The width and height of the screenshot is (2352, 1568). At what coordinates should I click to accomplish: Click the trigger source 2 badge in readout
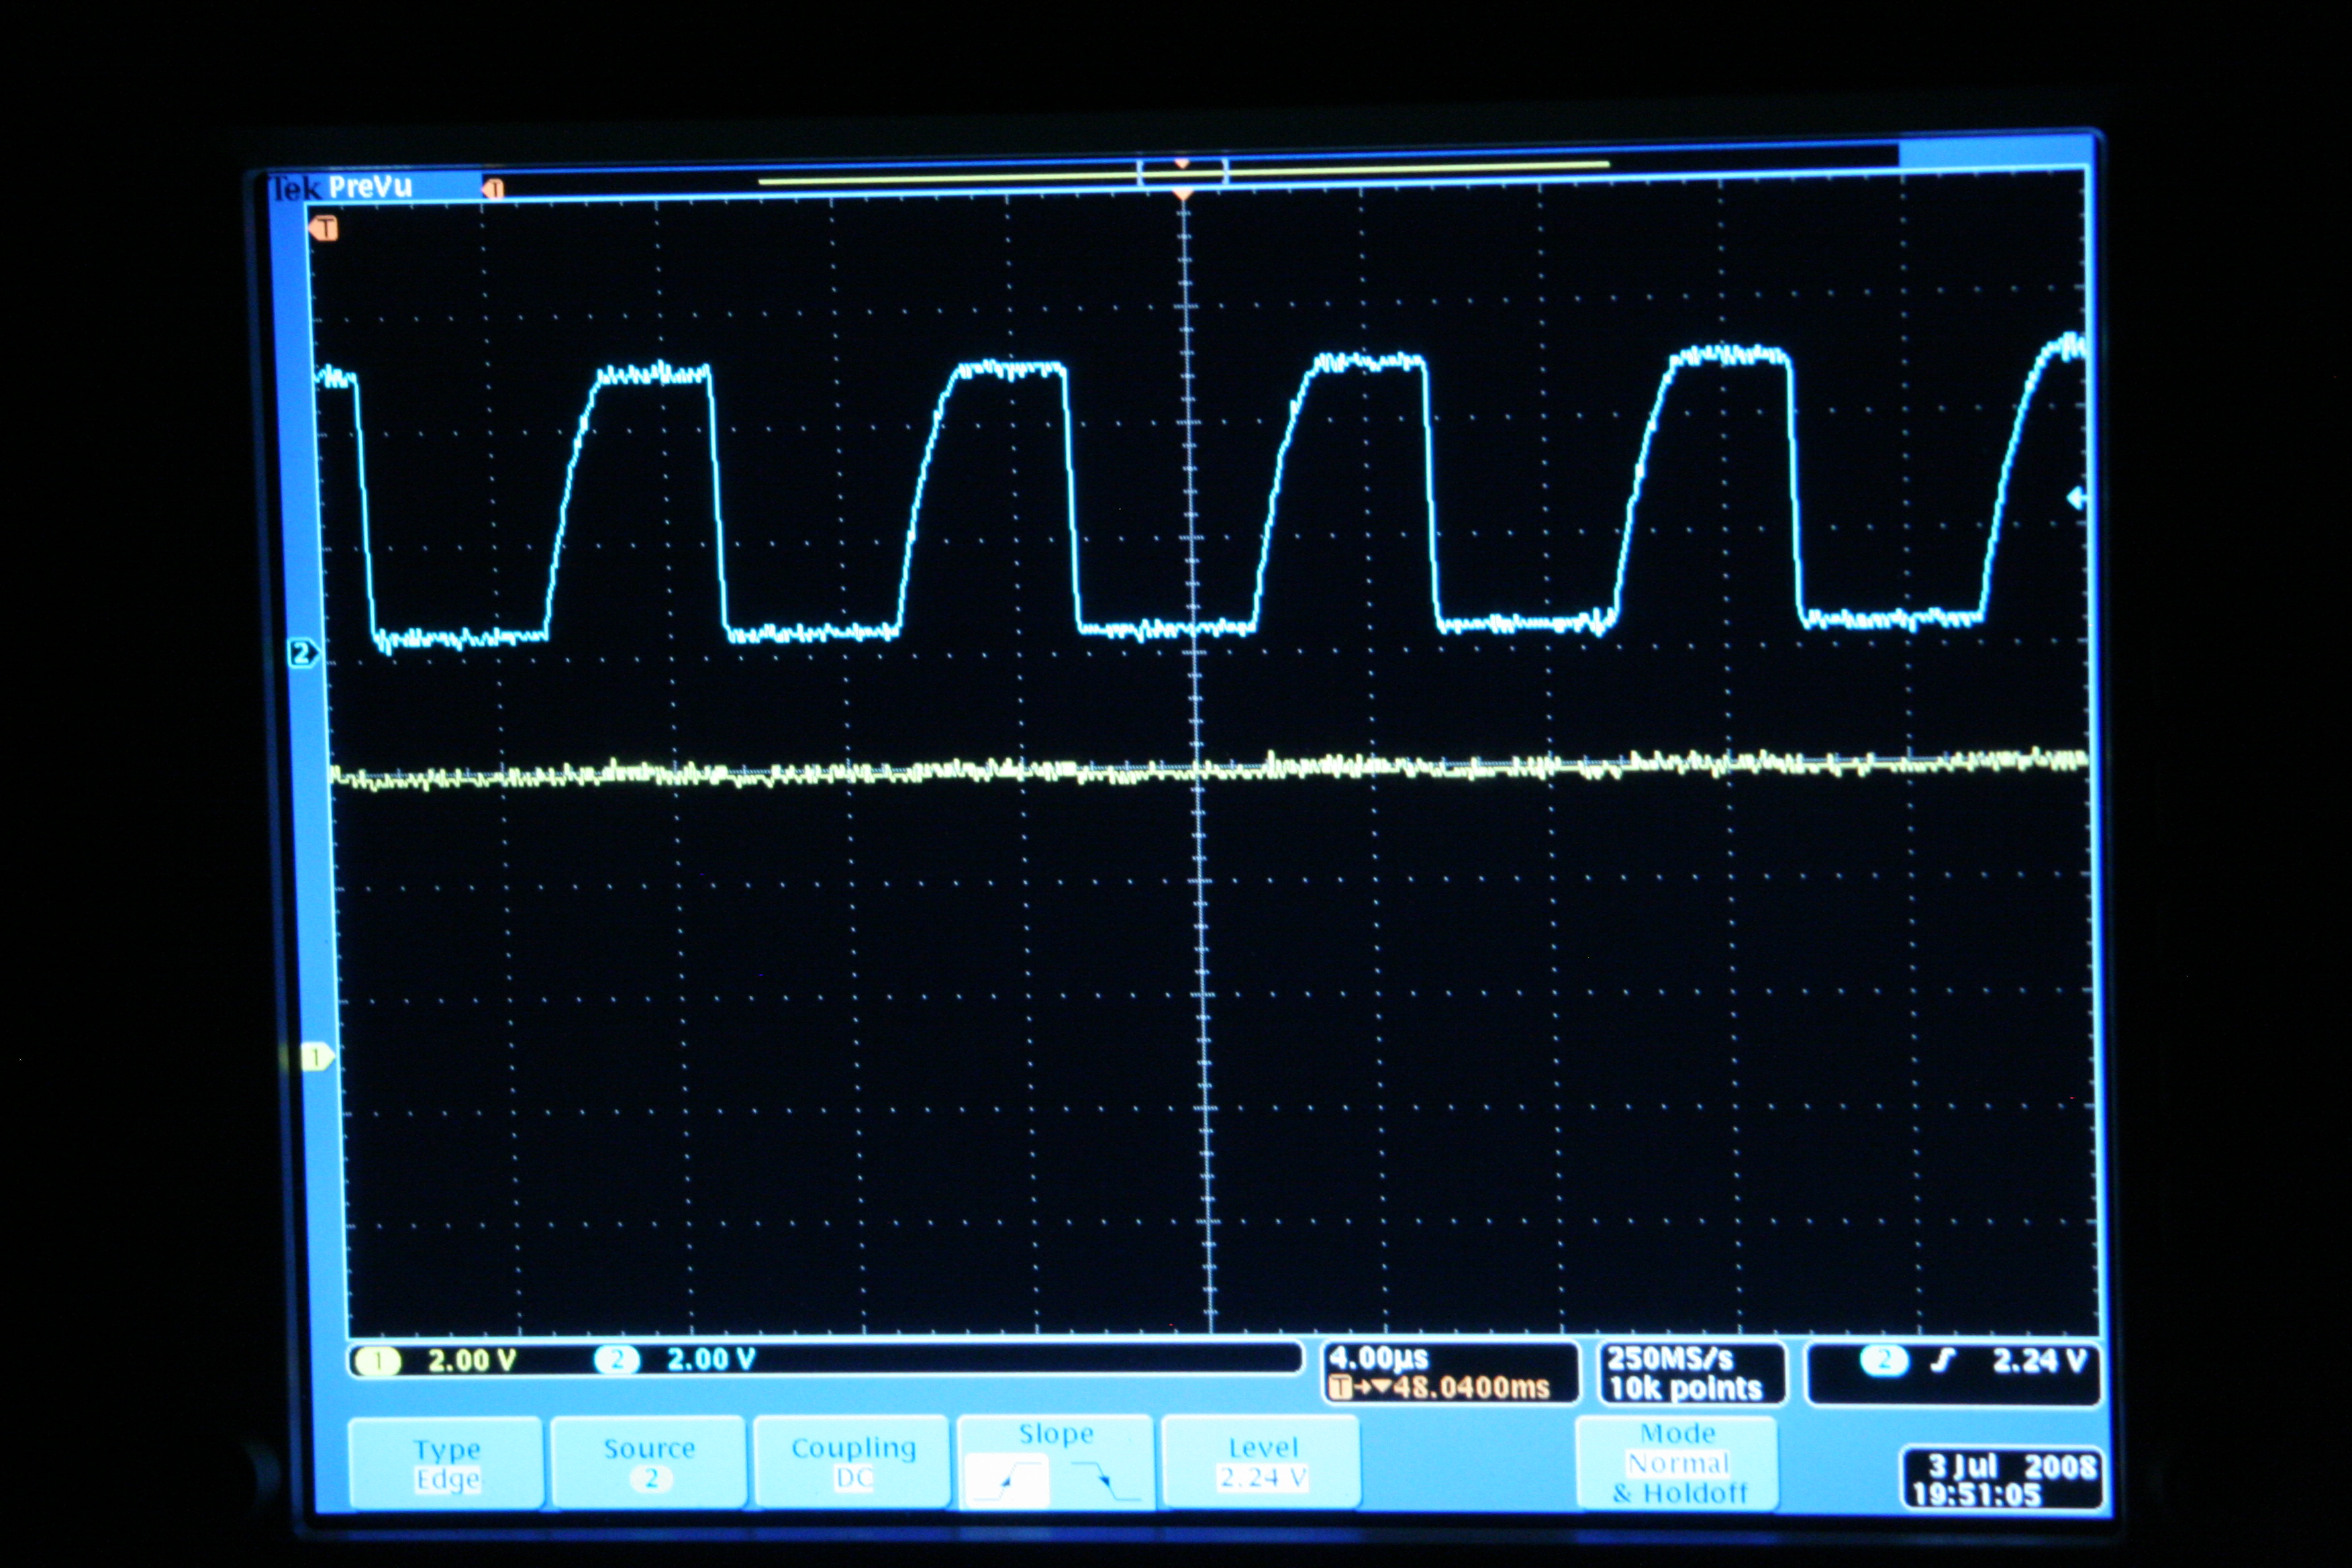(x=1884, y=1361)
